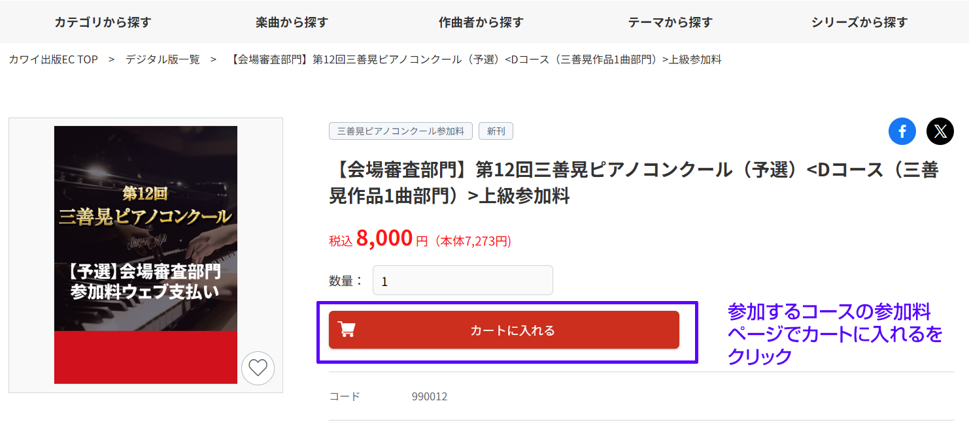Click 三善晃ピアノコンクール参加料 tag
Screen dimensions: 969x446
[400, 131]
